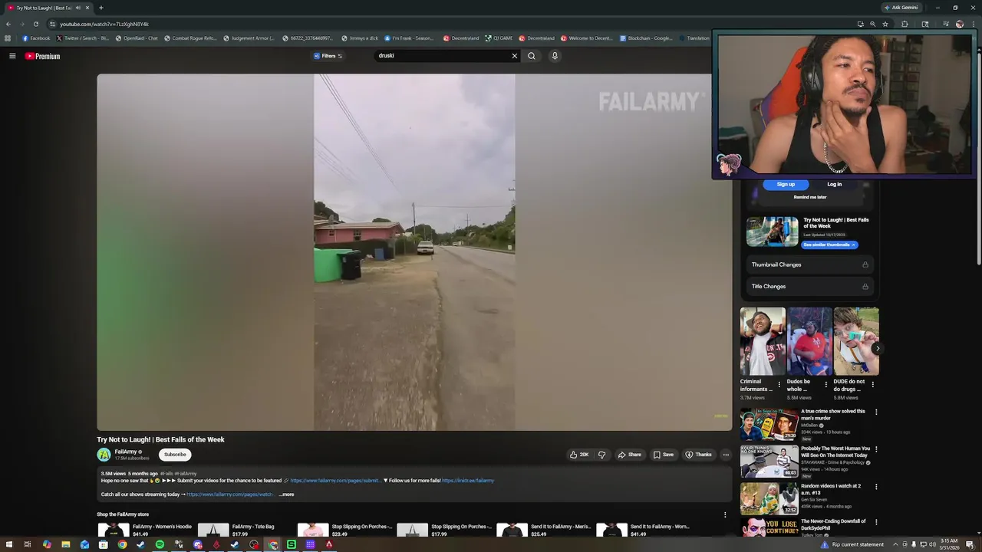Open options for 'Probably The Worst Human' video
Image resolution: width=982 pixels, height=552 pixels.
(876, 449)
